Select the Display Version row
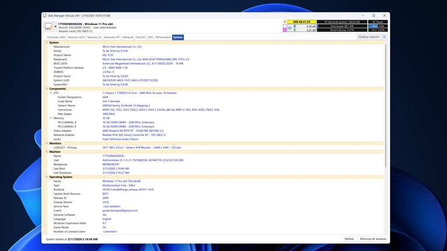The width and height of the screenshot is (447, 251). coord(216,202)
